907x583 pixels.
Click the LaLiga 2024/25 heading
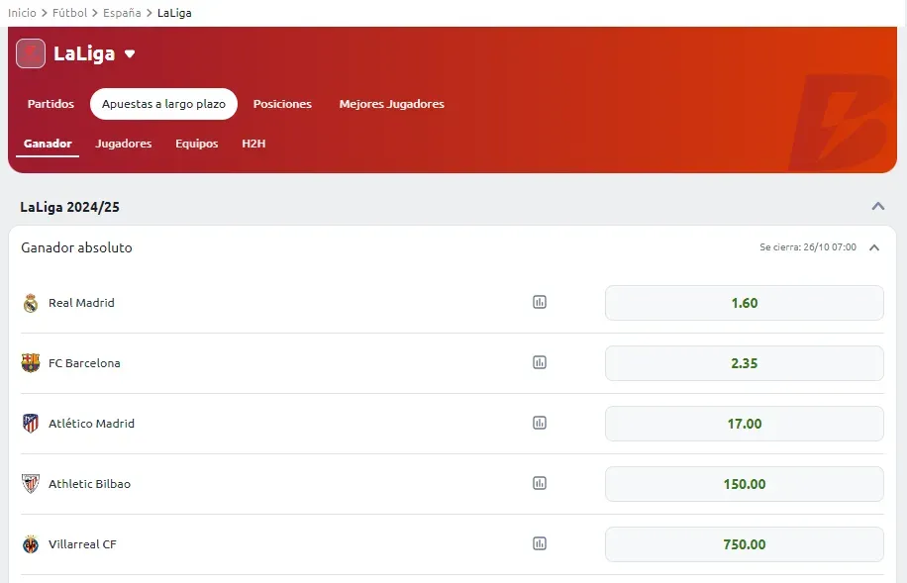(x=70, y=207)
